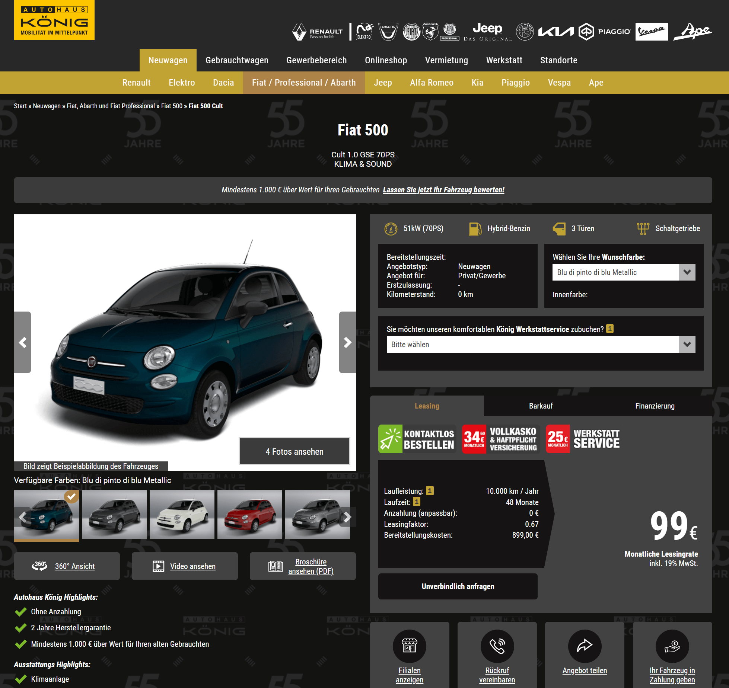Click the Kontaktlos Bestellen badge

click(x=417, y=439)
